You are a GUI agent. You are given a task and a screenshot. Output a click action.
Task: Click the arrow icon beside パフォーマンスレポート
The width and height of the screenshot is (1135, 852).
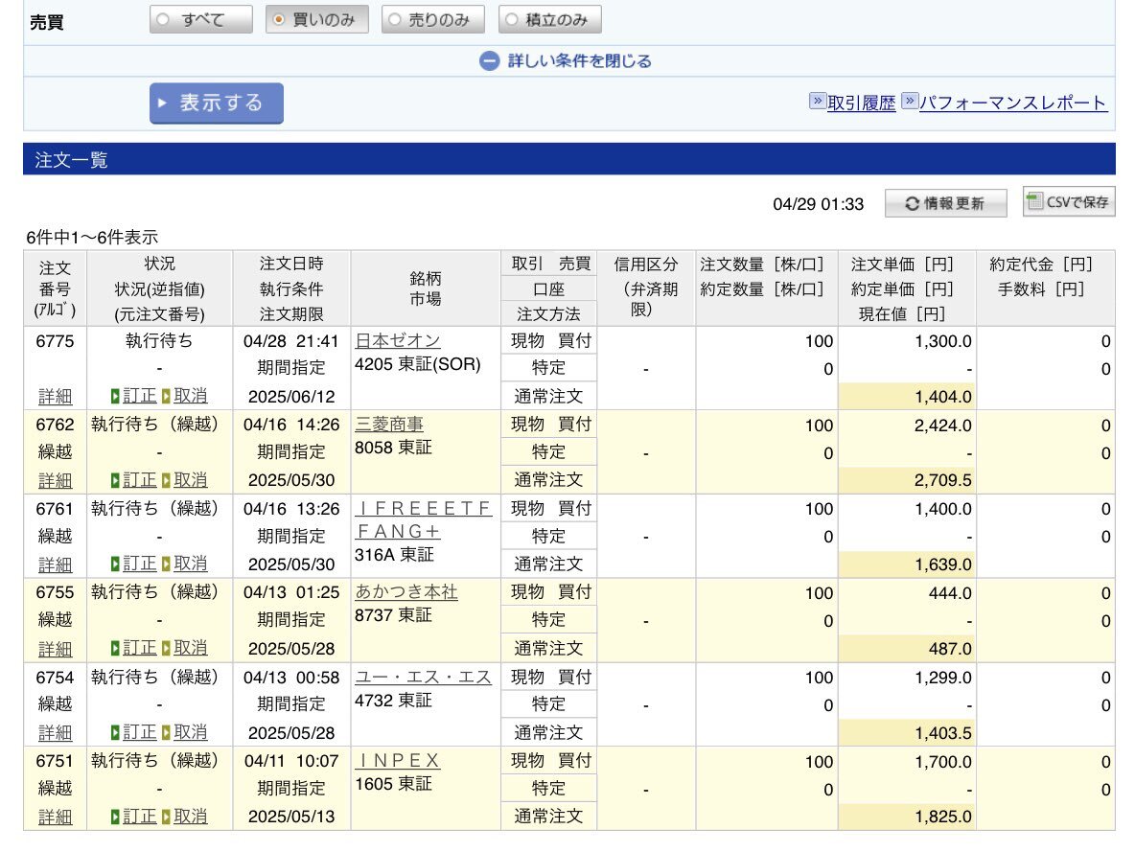coord(910,101)
